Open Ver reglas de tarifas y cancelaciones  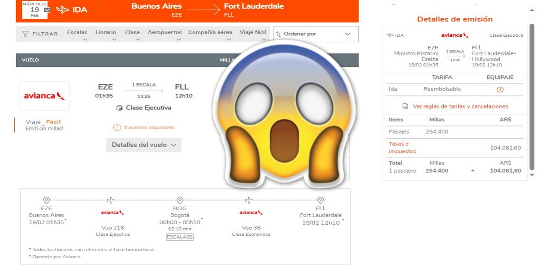point(460,107)
